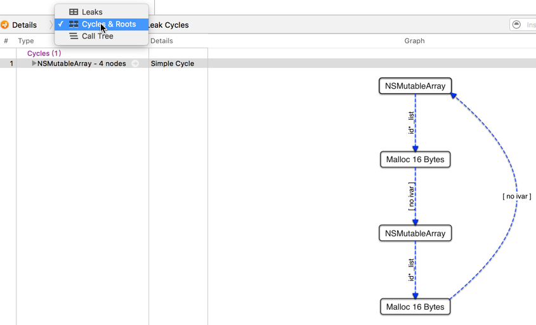Click the orange Leaks instrument icon

click(x=4, y=25)
